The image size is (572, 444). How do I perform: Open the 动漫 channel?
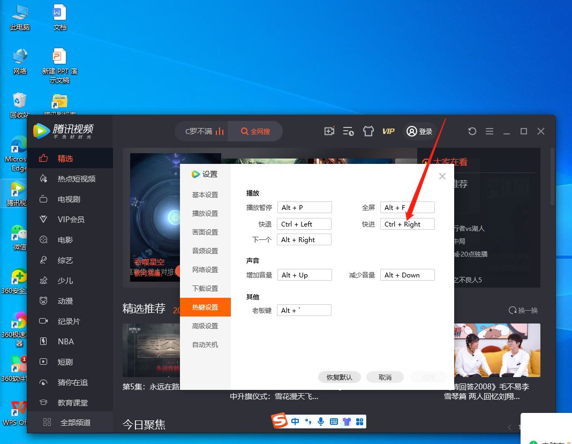[x=70, y=301]
